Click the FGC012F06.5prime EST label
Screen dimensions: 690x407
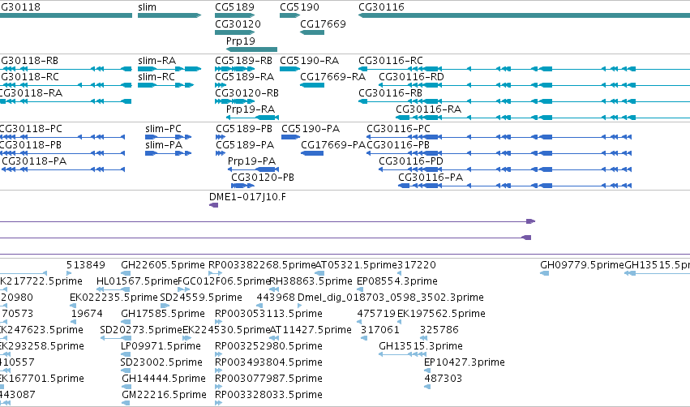coord(224,281)
